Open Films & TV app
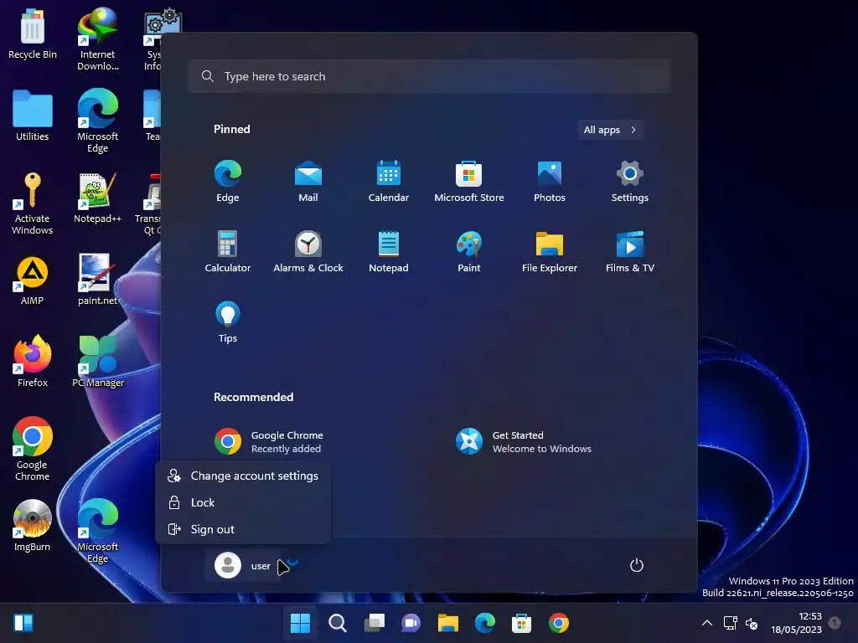 pos(630,251)
